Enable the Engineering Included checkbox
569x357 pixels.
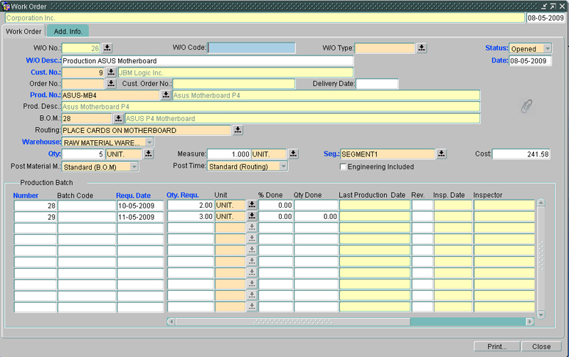[x=344, y=167]
